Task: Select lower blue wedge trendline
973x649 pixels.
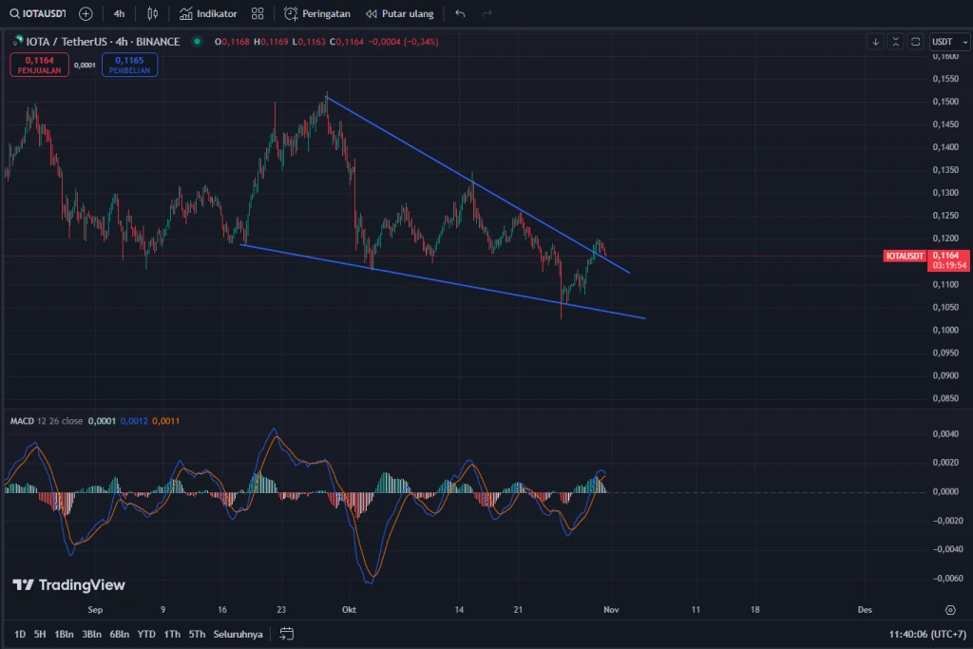Action: click(444, 281)
